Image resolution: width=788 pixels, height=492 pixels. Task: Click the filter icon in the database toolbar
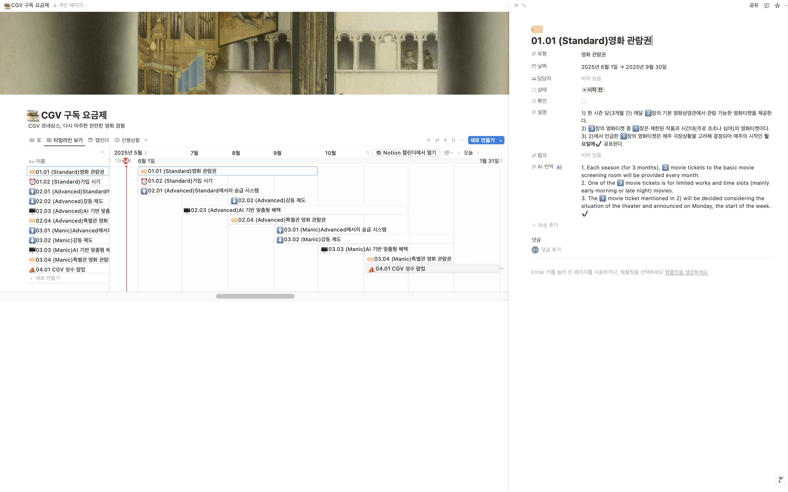click(428, 140)
